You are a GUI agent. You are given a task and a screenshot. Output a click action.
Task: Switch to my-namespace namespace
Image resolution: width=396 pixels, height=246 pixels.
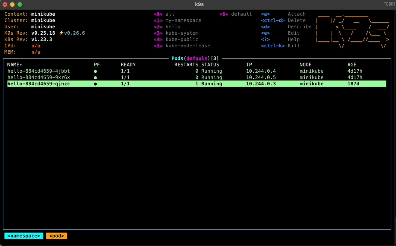pyautogui.click(x=177, y=20)
